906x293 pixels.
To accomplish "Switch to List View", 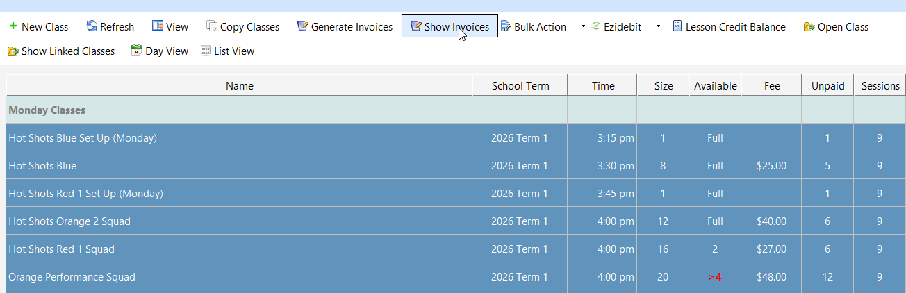I will (227, 51).
